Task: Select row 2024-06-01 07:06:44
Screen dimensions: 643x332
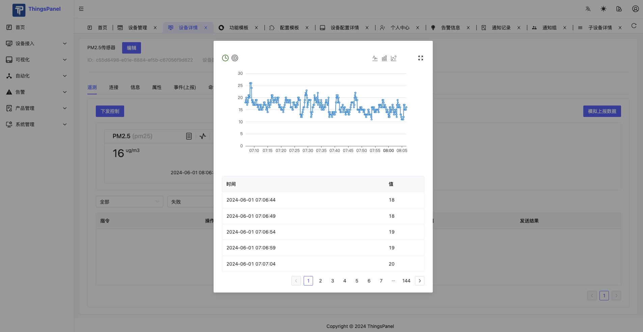Action: [323, 200]
